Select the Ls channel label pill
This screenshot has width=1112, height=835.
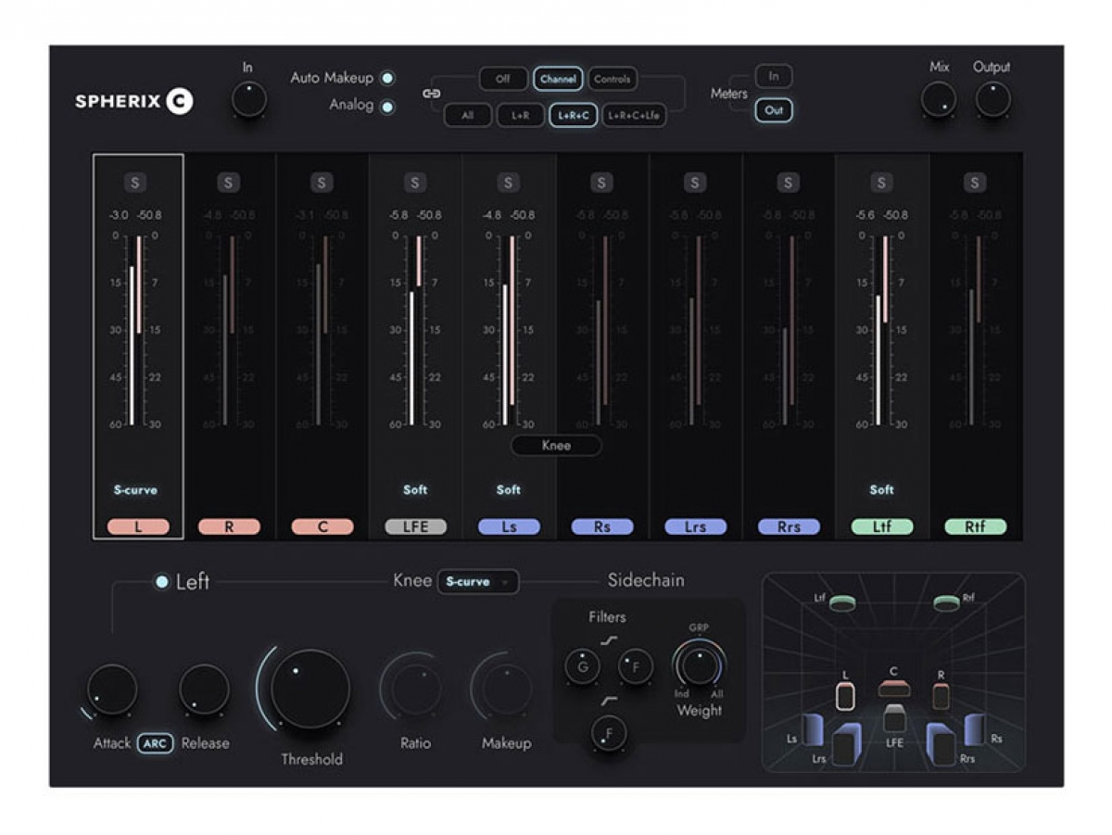point(509,527)
